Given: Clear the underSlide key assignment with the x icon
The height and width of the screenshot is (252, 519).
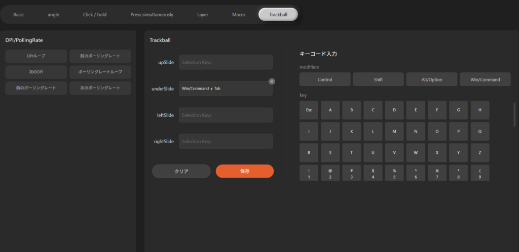Looking at the screenshot, I should point(272,81).
